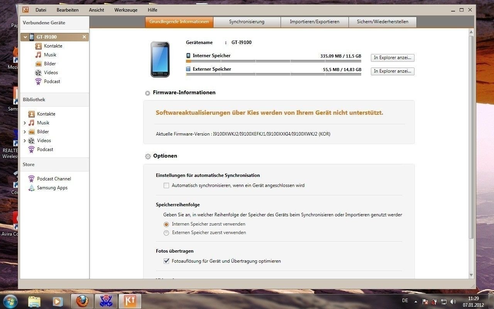
Task: Open the Windows Start menu
Action: (x=10, y=301)
